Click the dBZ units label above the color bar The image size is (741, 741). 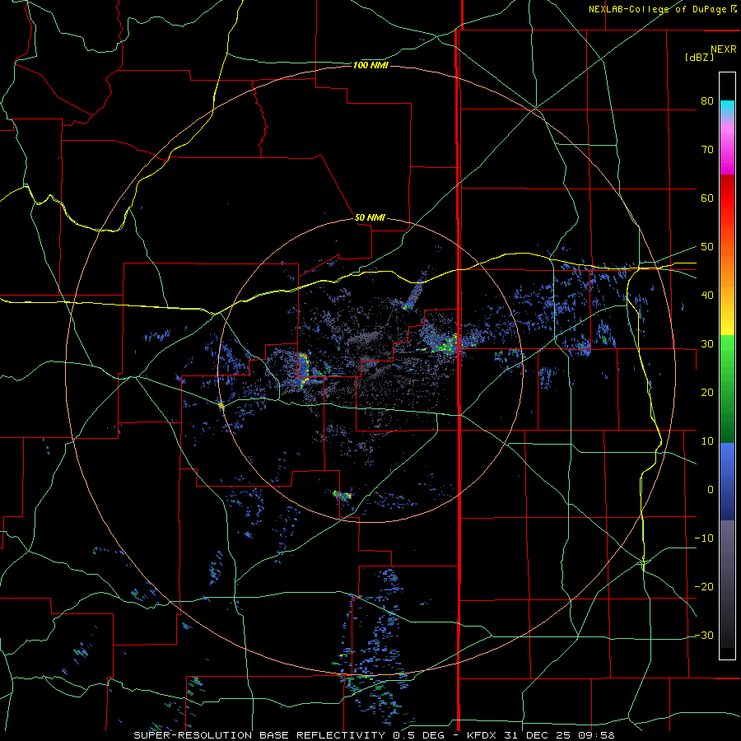click(x=699, y=58)
